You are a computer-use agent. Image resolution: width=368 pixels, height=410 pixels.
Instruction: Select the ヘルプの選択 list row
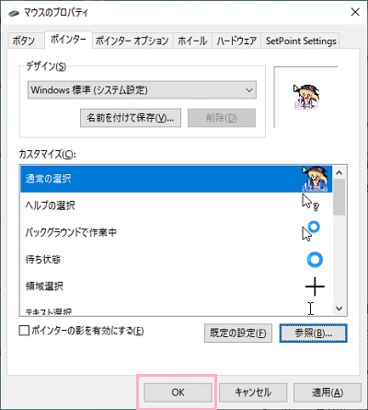[176, 205]
